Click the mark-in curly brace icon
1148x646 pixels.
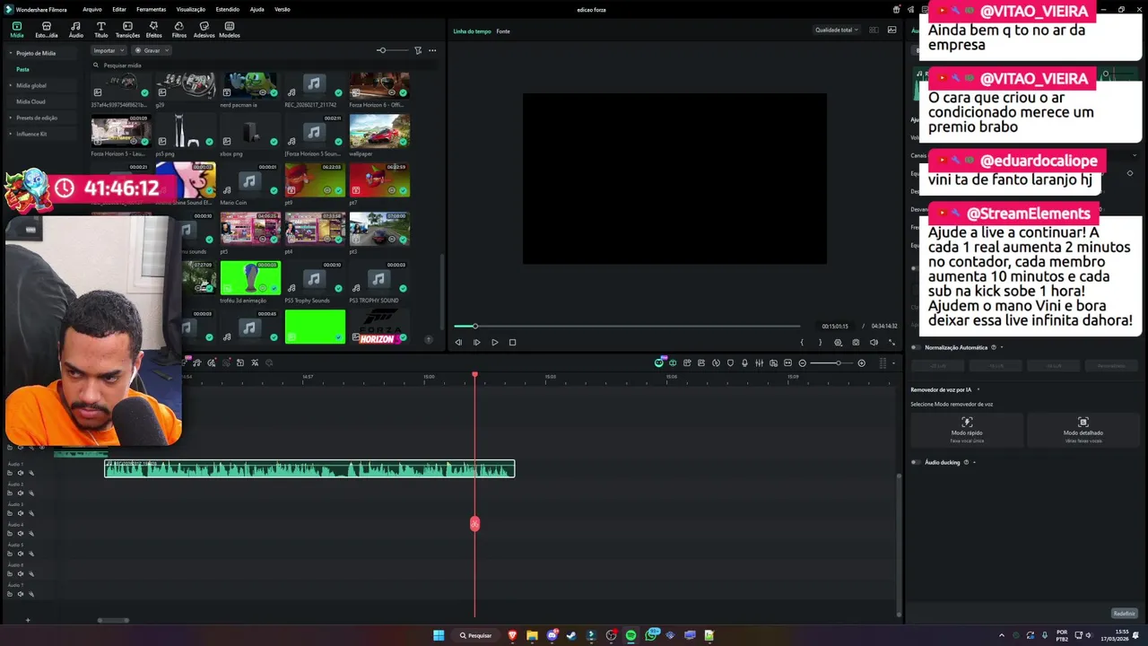pos(802,342)
